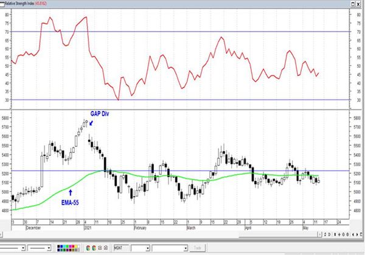365x255 pixels.
Task: Pick the red swatch from the color palette
Action: tap(74, 246)
